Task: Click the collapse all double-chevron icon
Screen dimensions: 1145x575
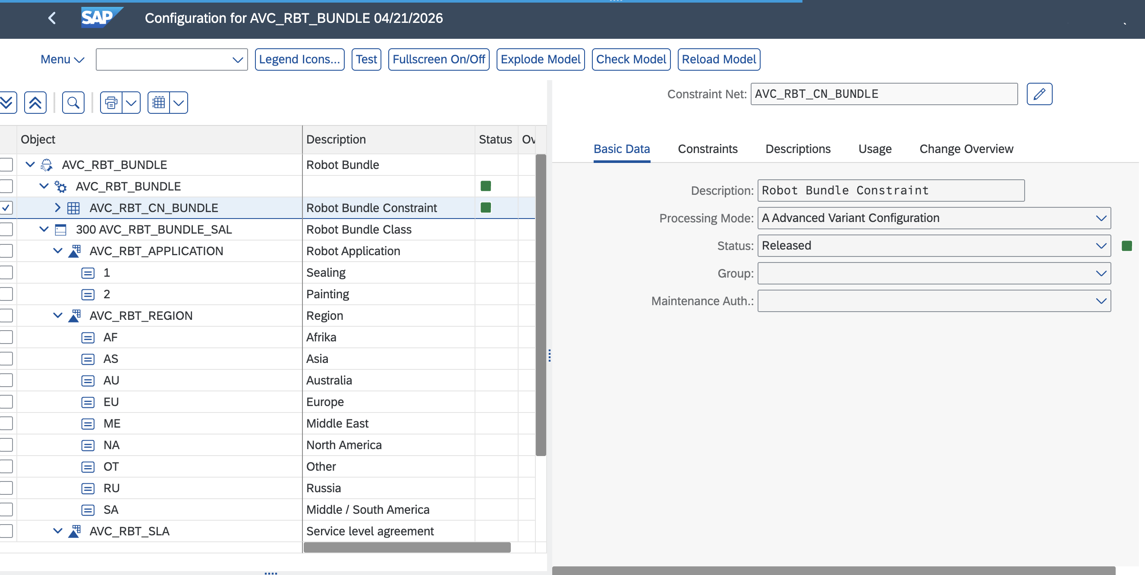Action: [x=35, y=103]
